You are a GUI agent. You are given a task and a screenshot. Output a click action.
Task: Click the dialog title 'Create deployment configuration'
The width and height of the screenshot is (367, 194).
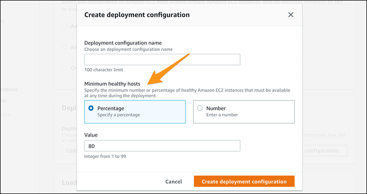click(137, 15)
